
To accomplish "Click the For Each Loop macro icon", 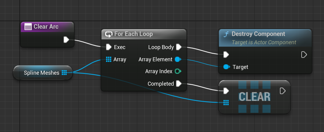I will pos(109,34).
